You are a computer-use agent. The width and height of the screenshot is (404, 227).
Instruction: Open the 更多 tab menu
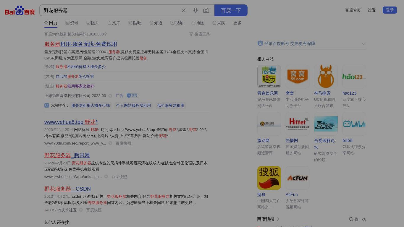(x=237, y=23)
